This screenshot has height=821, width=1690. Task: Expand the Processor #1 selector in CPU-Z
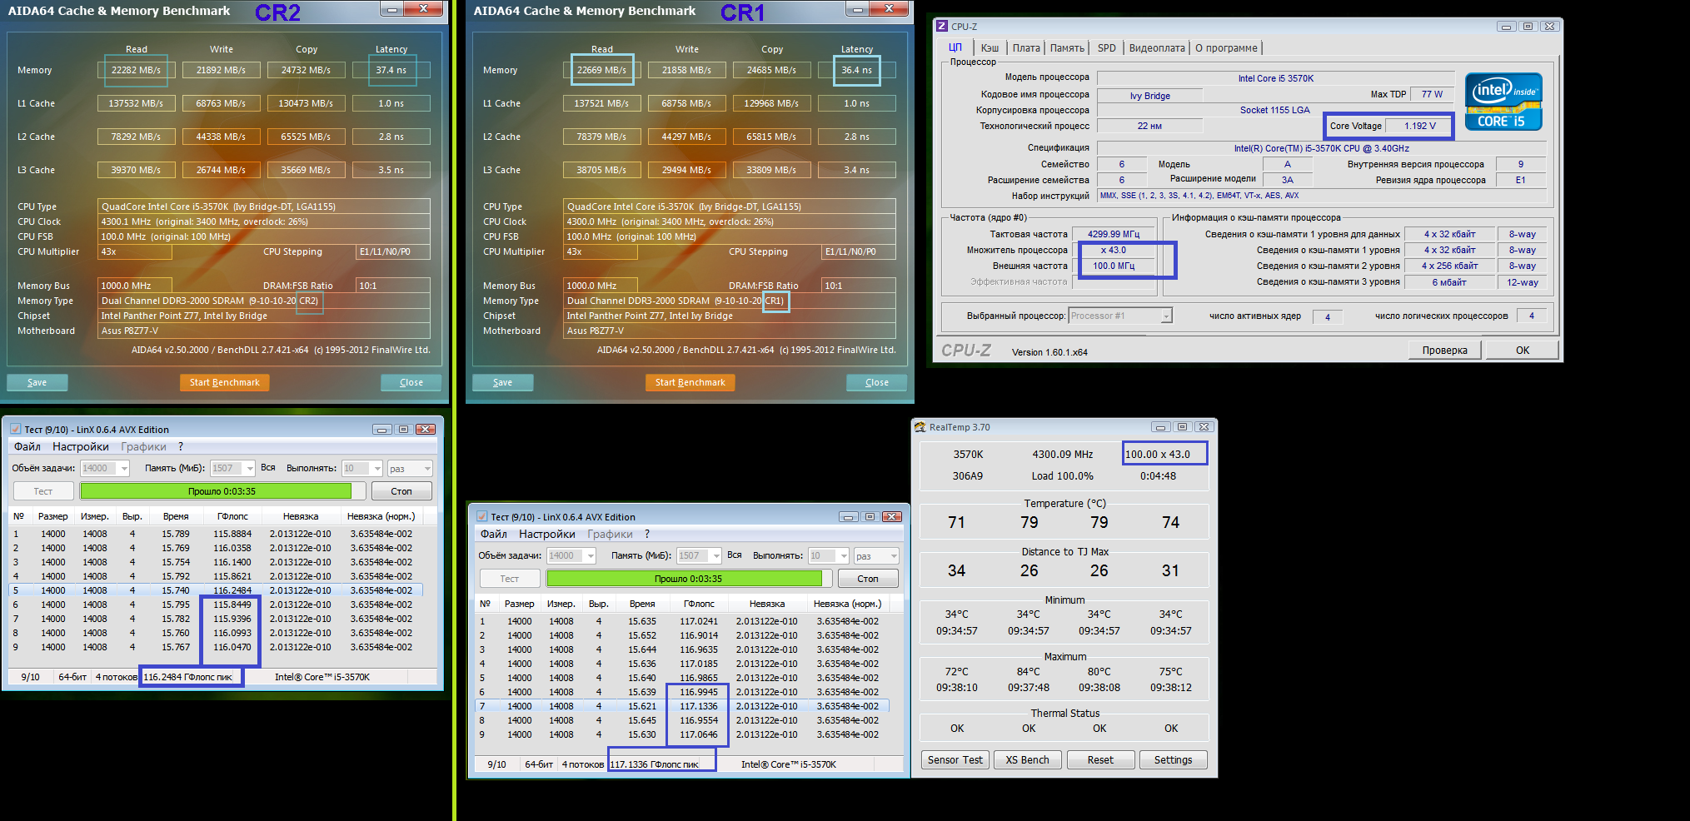[1166, 316]
